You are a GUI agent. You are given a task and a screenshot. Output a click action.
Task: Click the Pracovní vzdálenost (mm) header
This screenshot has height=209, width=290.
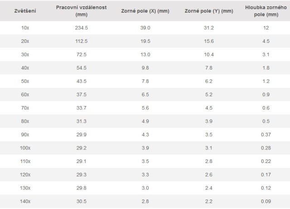click(82, 11)
